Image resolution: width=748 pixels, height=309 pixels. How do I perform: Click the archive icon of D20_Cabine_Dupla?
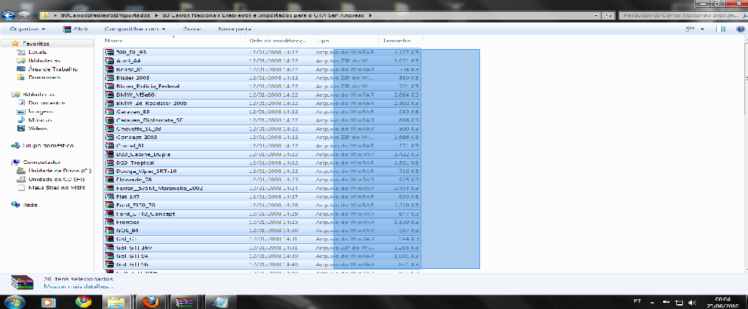[x=109, y=154]
